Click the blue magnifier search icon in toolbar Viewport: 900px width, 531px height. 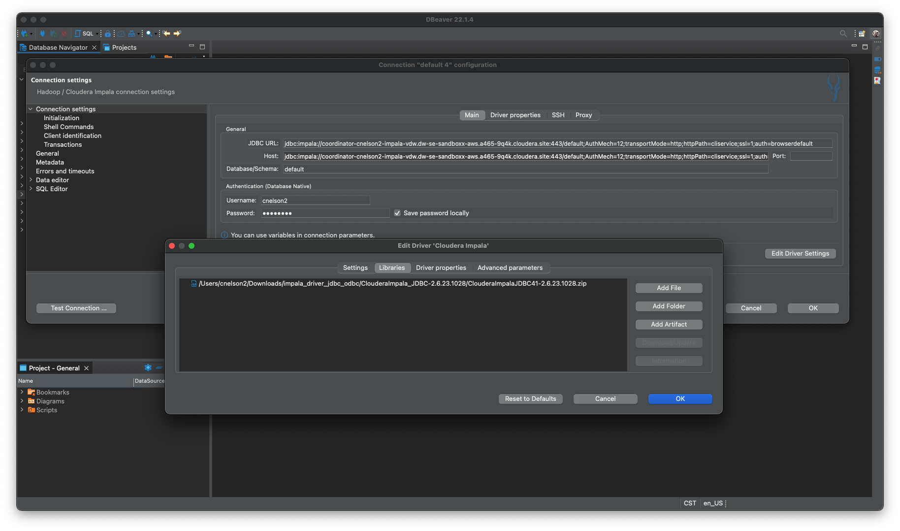coord(149,33)
